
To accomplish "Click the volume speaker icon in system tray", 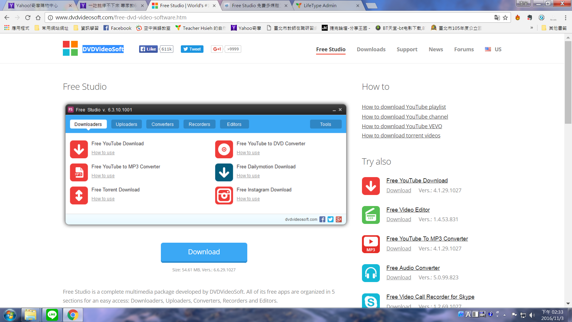I will (x=532, y=315).
